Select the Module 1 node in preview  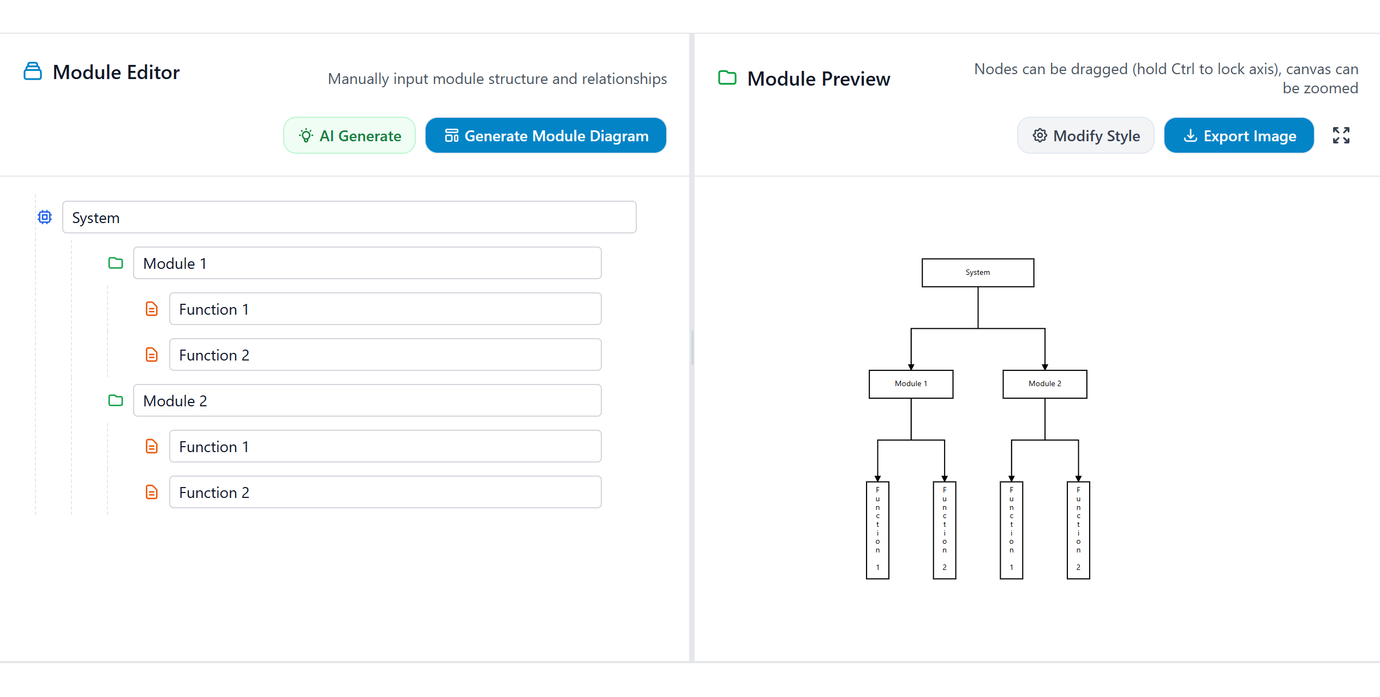(910, 383)
